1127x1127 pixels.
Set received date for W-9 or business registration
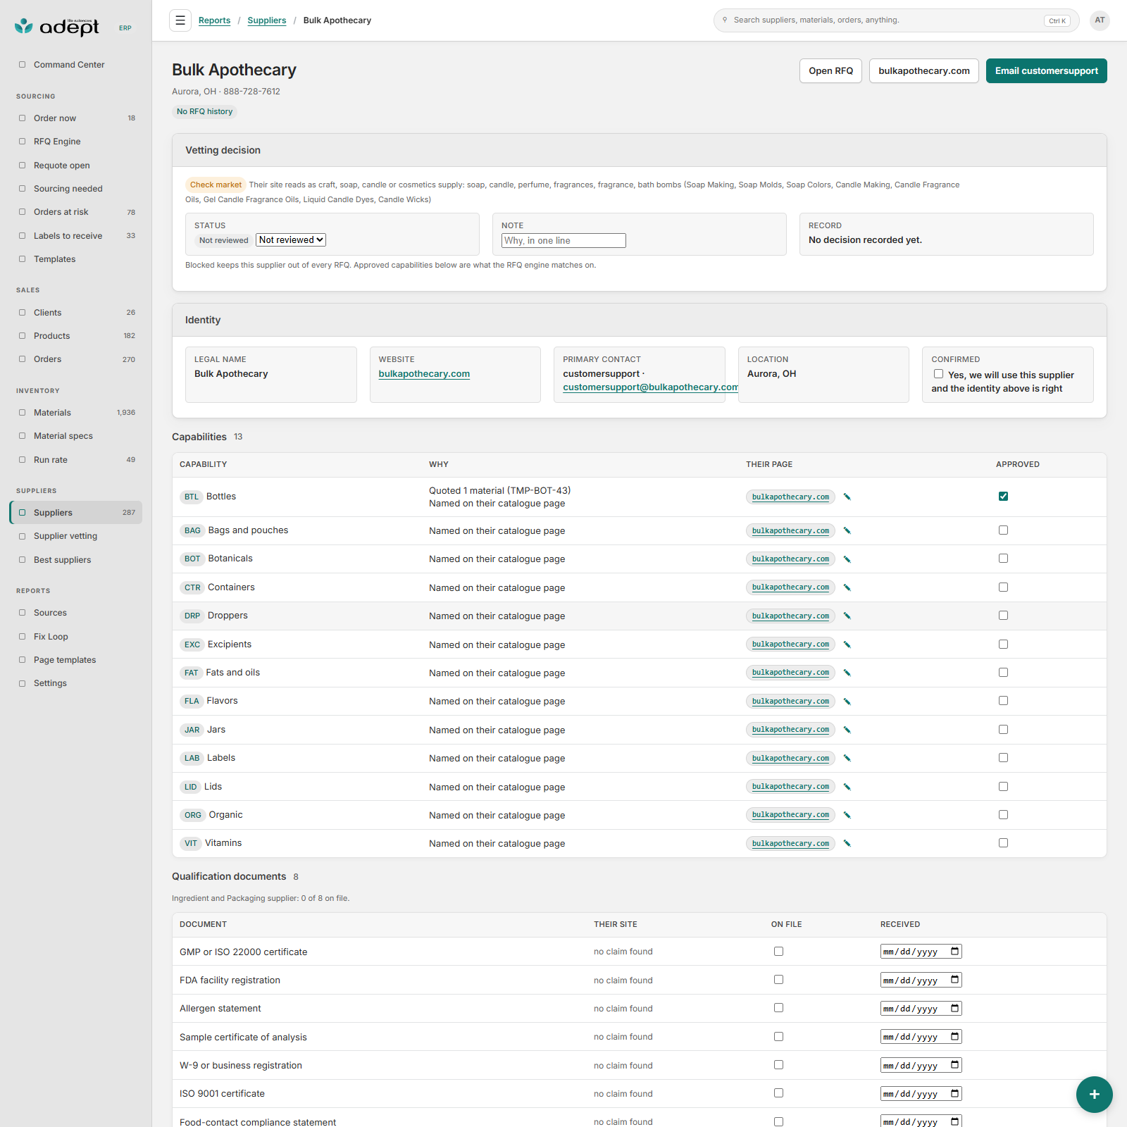pos(921,1065)
